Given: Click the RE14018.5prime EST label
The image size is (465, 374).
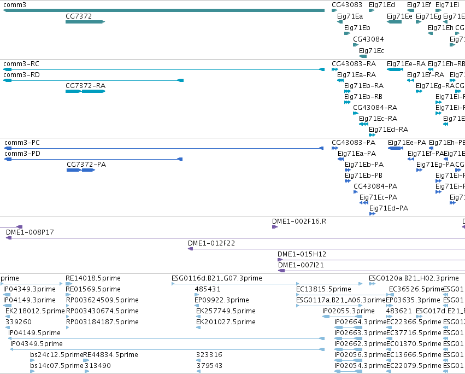Looking at the screenshot, I should [93, 278].
